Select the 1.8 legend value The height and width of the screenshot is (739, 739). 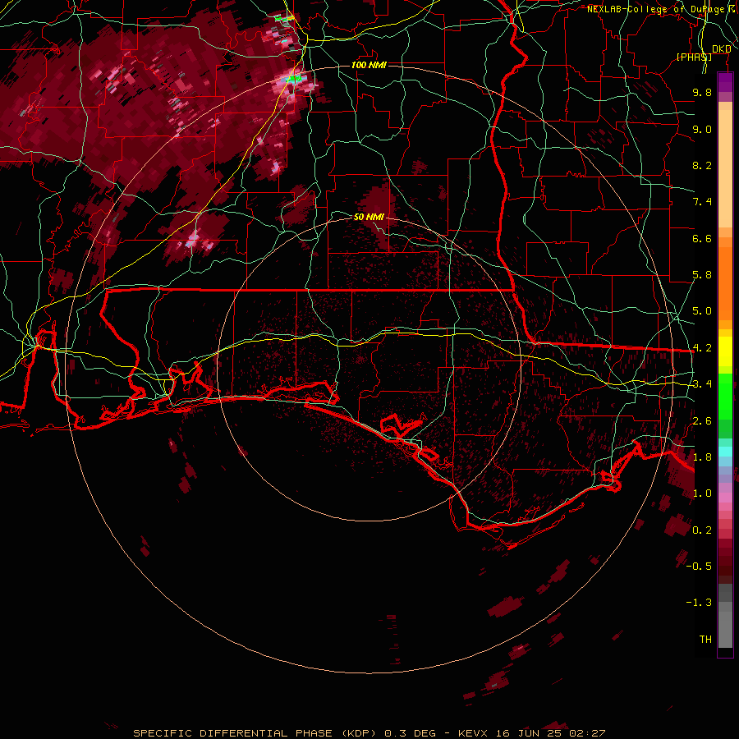click(702, 457)
